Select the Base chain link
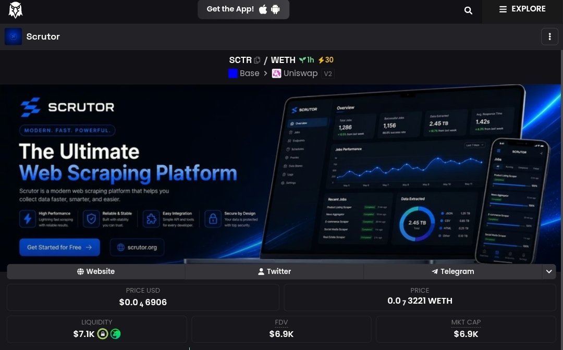Viewport: 563px width, 350px height. pos(250,73)
